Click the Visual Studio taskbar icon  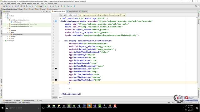94,106
